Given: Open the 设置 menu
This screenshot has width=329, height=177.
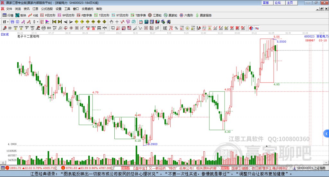Looking at the screenshot, I should (58, 9).
